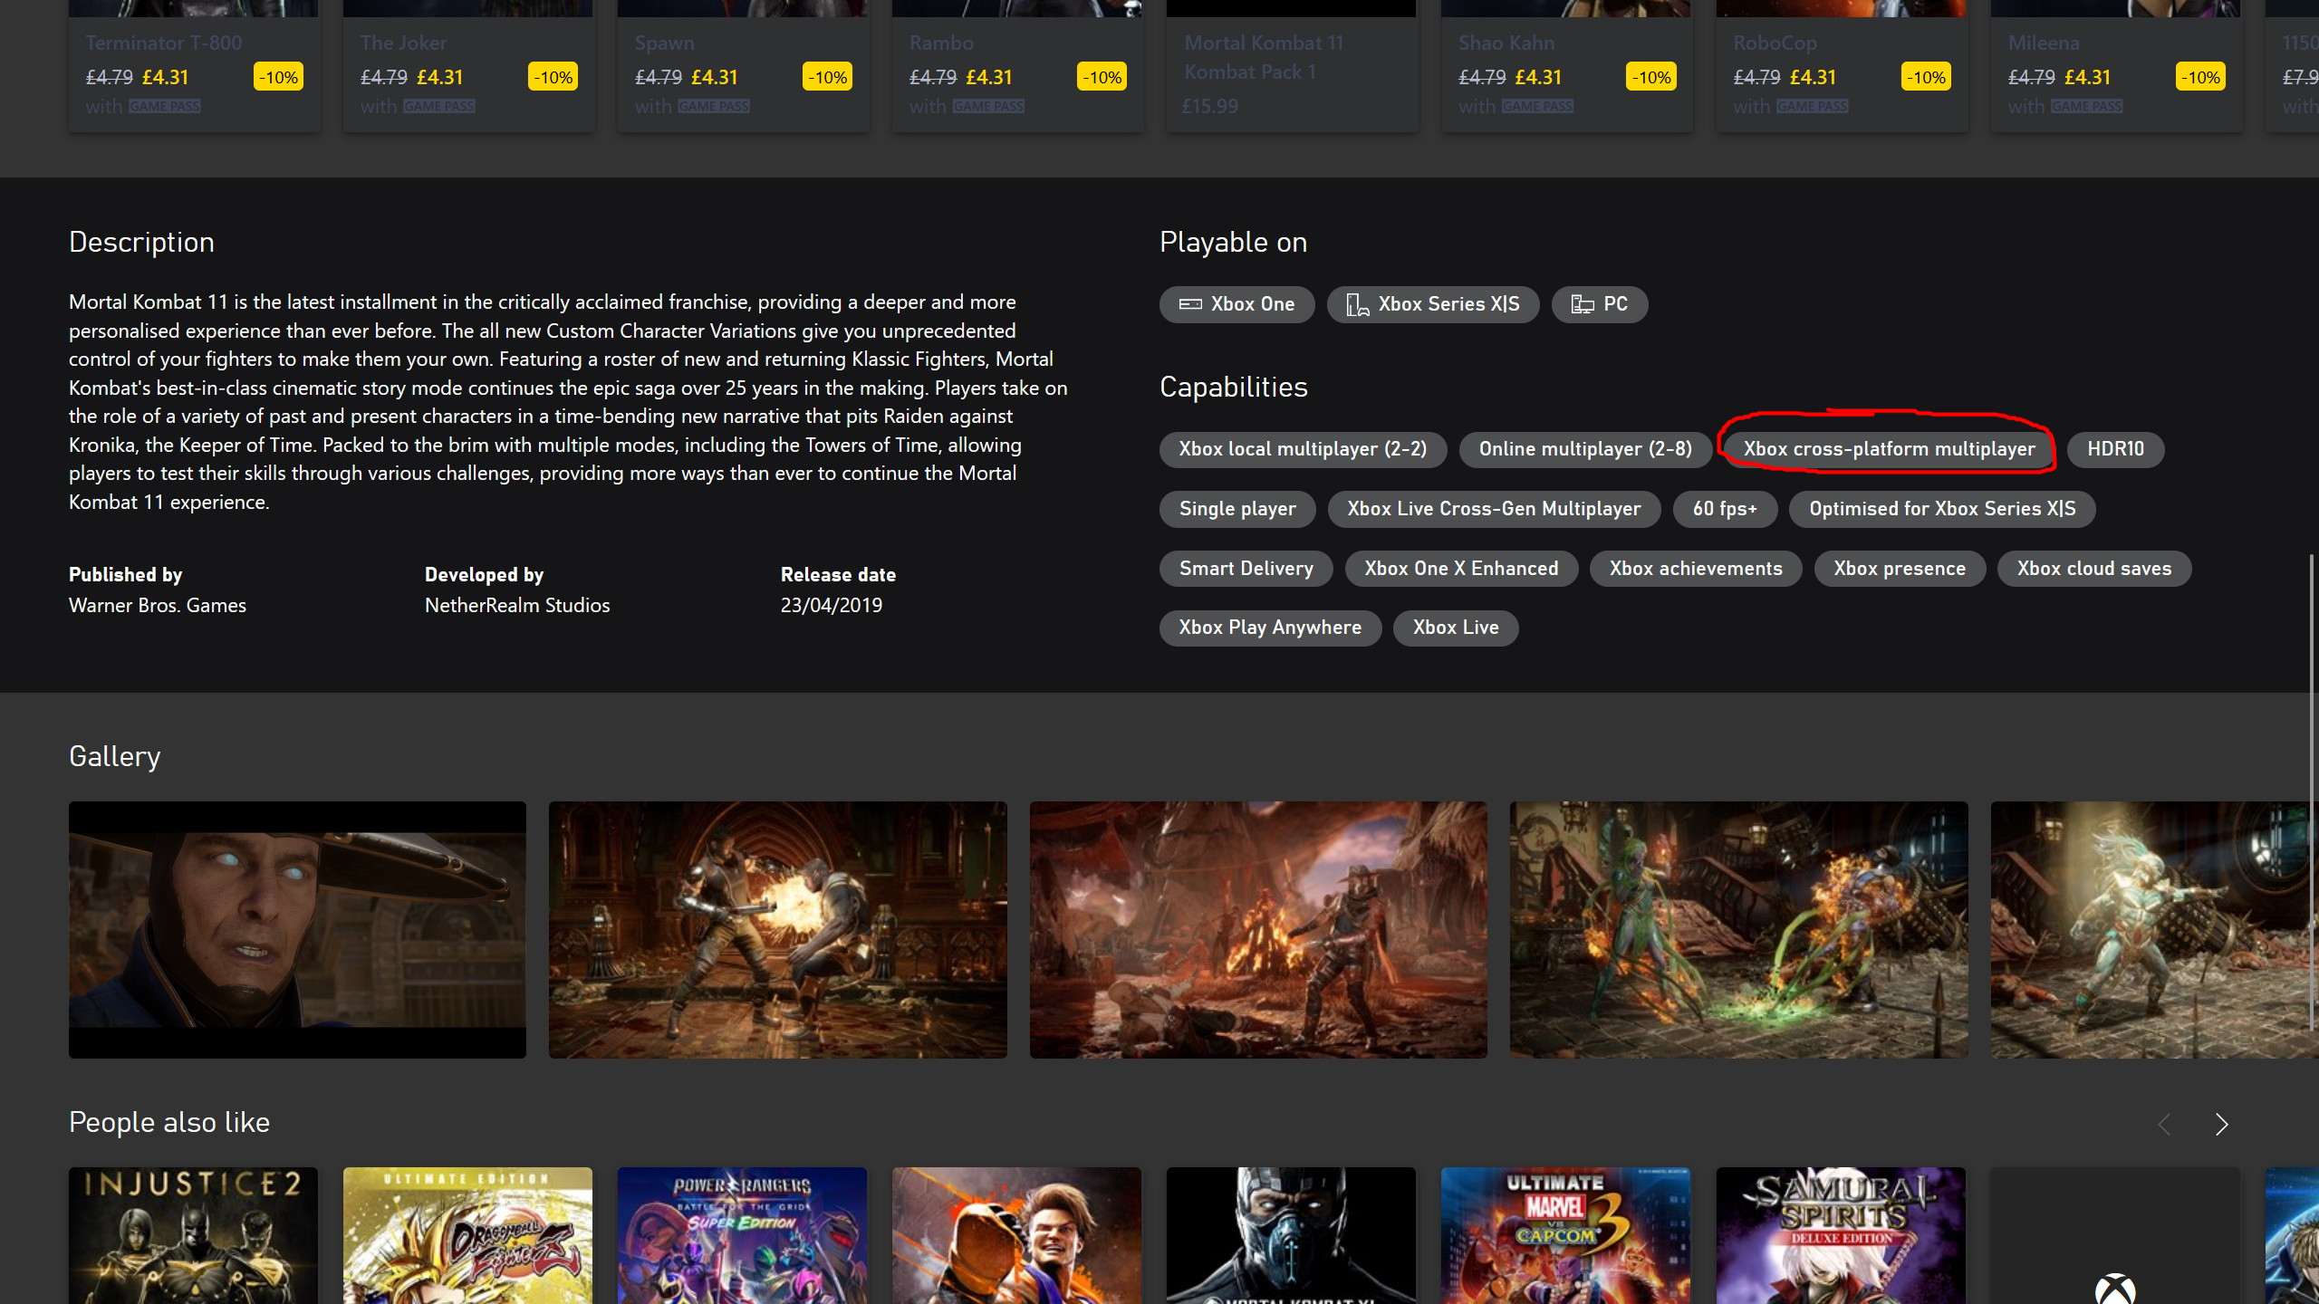Viewport: 2319px width, 1304px height.
Task: Click the Injustice 2 recommended game tab
Action: coord(193,1235)
